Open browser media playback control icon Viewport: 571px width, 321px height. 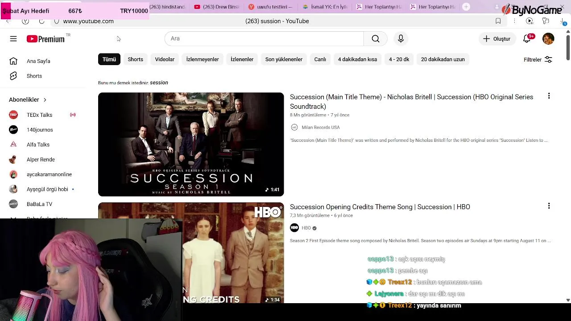530,21
